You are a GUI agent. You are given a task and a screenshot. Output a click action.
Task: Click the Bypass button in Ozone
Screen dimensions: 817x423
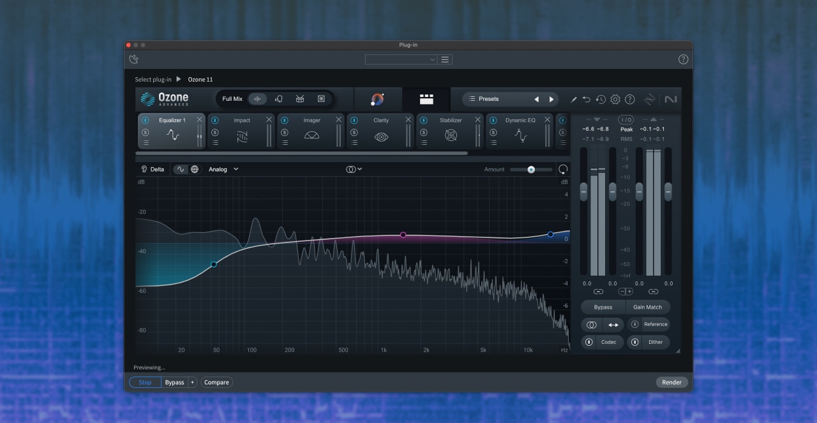coord(603,307)
